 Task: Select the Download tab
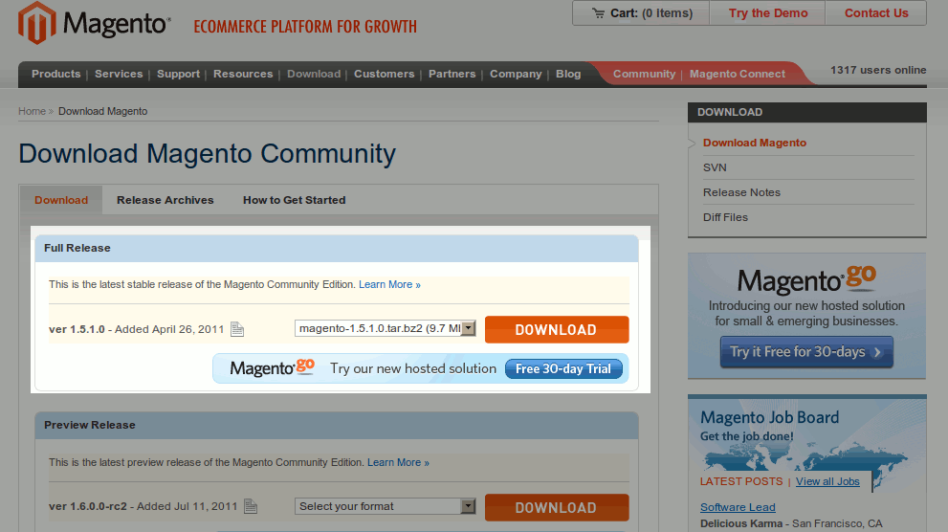click(x=61, y=200)
